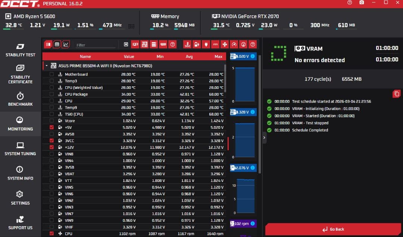Image resolution: width=403 pixels, height=237 pixels.
Task: Sort by the Max column header
Action: [x=218, y=57]
